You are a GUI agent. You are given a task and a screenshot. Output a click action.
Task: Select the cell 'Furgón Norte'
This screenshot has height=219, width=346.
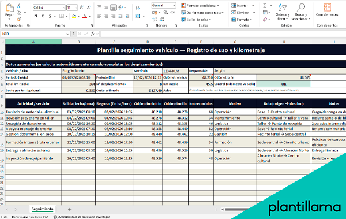[97, 71]
